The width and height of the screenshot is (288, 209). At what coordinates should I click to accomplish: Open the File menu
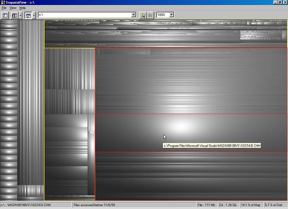point(4,8)
